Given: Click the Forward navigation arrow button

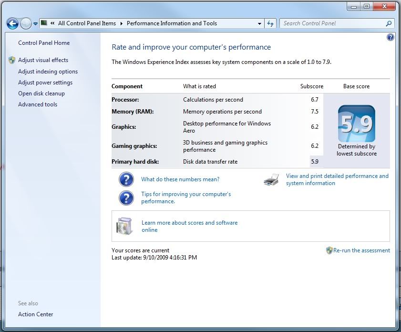Looking at the screenshot, I should [26, 23].
